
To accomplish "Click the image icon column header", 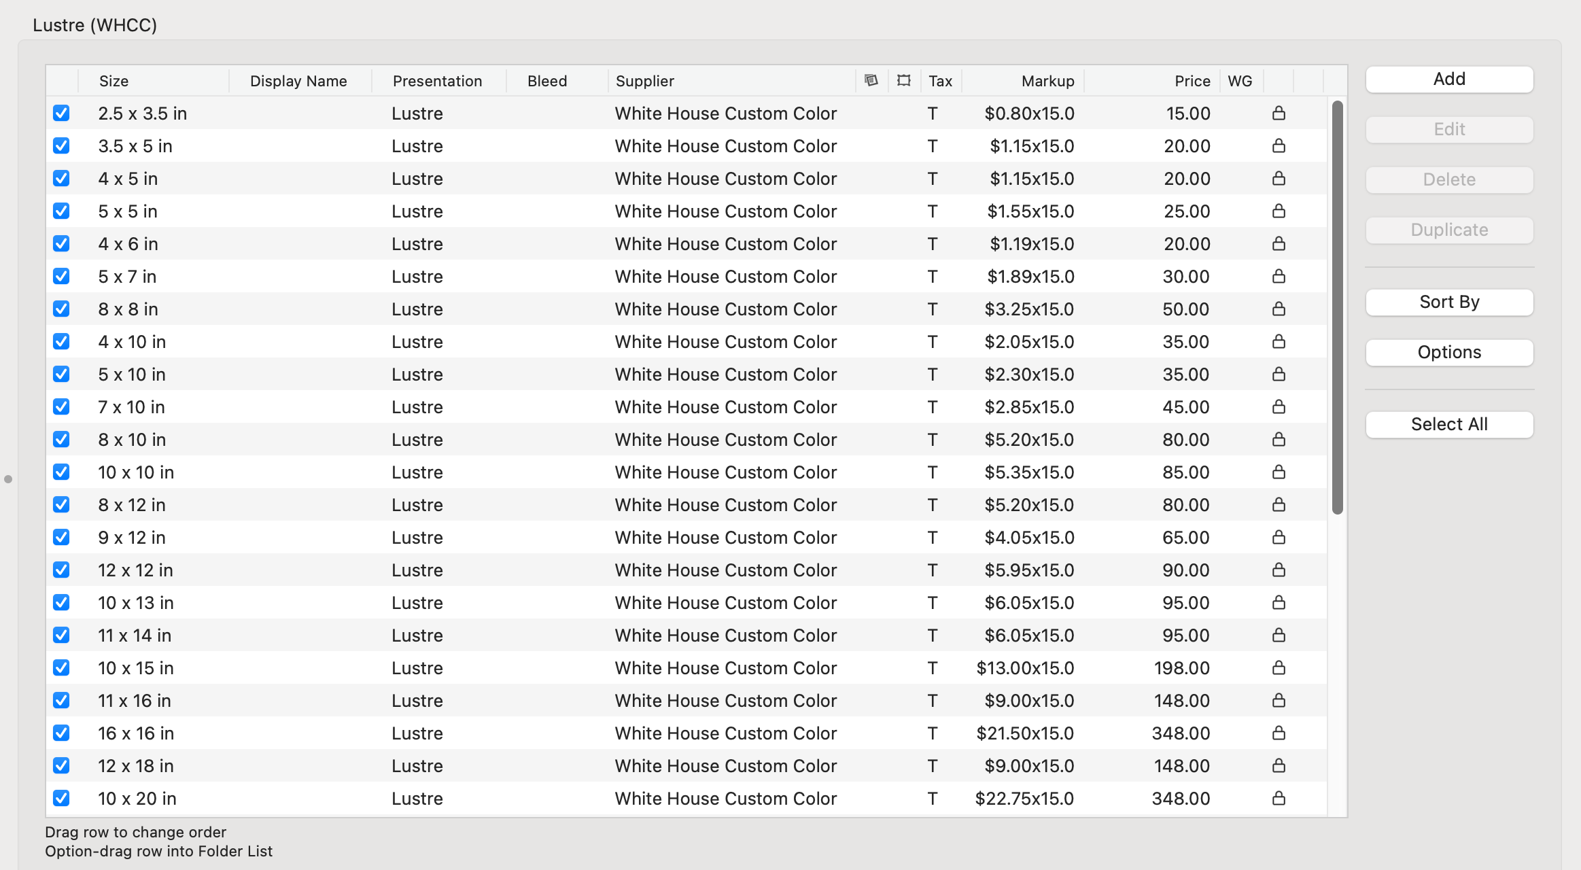I will (x=871, y=80).
